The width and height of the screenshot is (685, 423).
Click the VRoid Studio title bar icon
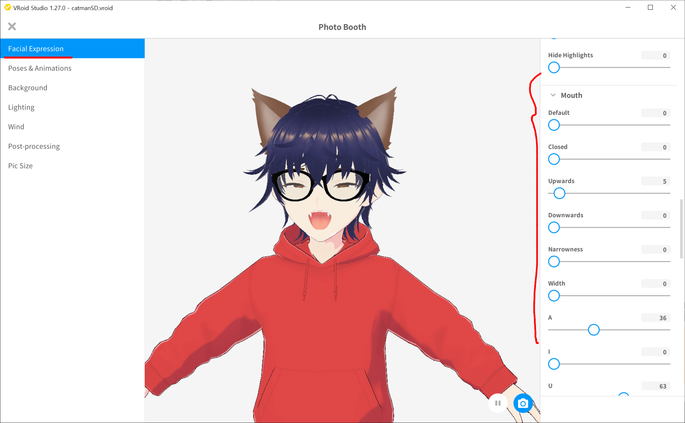coord(7,7)
